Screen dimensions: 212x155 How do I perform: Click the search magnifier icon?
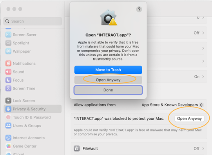[7, 21]
